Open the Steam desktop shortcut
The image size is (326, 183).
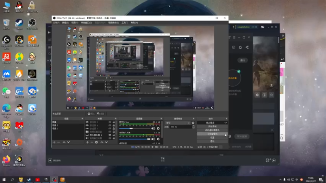tap(19, 24)
